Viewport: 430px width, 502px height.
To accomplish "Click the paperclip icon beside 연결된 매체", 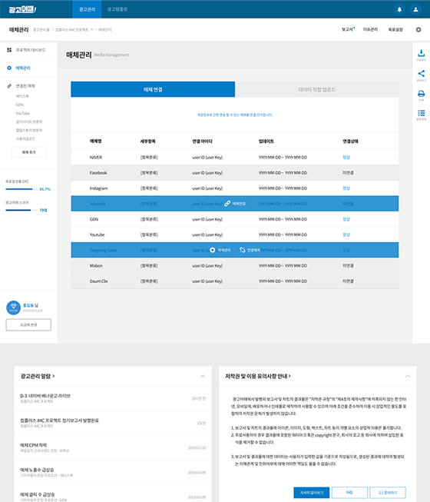I will coord(9,86).
